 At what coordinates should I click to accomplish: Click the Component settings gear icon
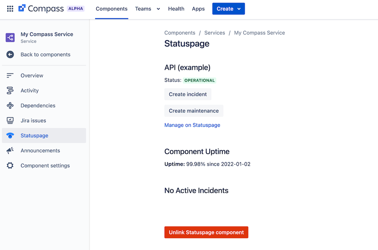pyautogui.click(x=10, y=166)
